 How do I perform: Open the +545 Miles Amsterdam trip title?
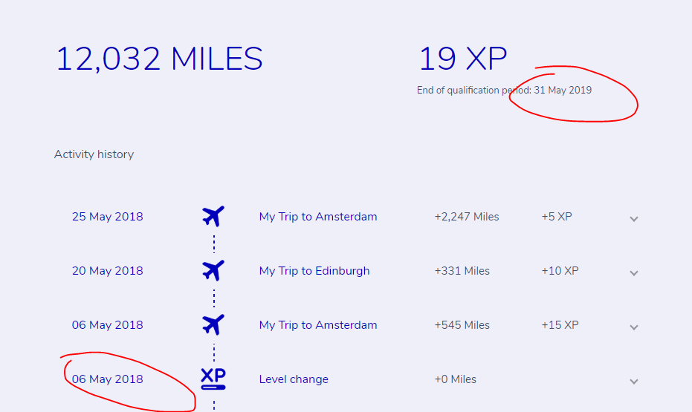318,325
